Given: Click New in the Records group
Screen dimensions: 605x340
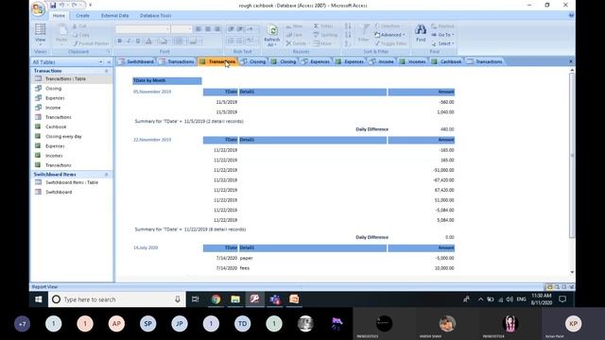Looking at the screenshot, I should point(294,25).
